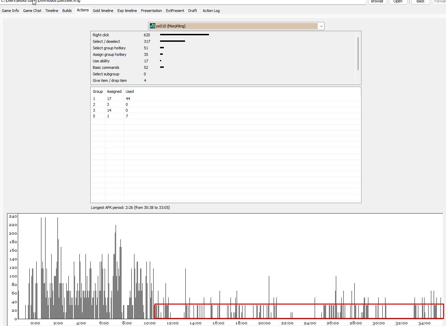Select group 3 row with 14 assigned
This screenshot has height=326, width=446.
point(226,110)
